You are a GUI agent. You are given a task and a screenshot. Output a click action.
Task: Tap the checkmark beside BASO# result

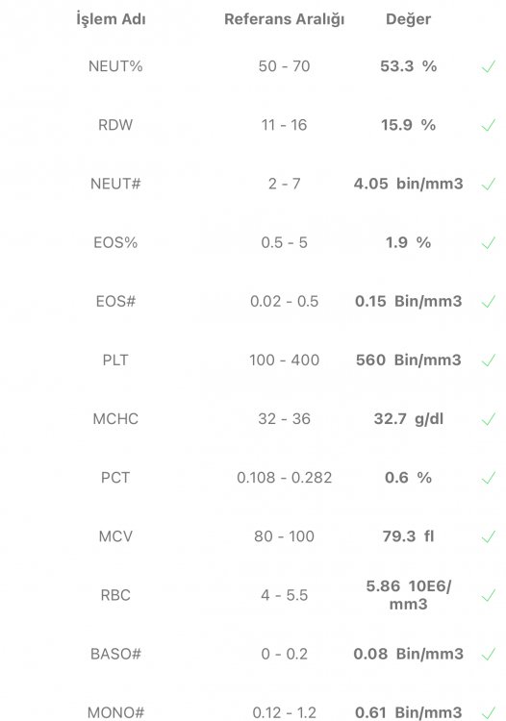pos(488,654)
